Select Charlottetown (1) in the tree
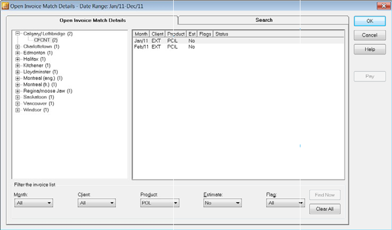This screenshot has width=392, height=230. pos(41,46)
